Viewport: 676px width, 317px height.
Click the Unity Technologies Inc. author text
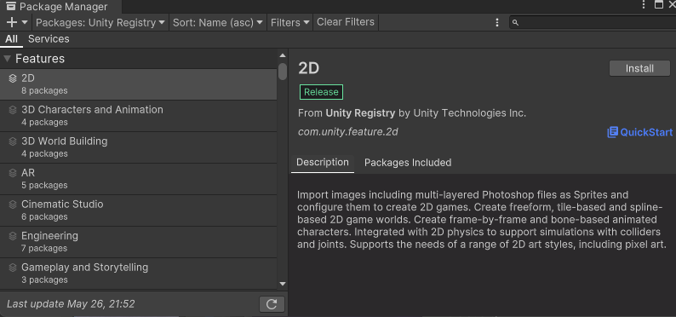(x=469, y=113)
